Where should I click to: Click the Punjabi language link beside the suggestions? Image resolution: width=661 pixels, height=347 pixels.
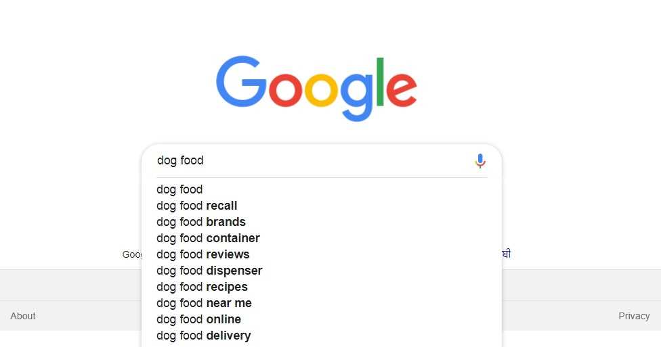tap(505, 254)
